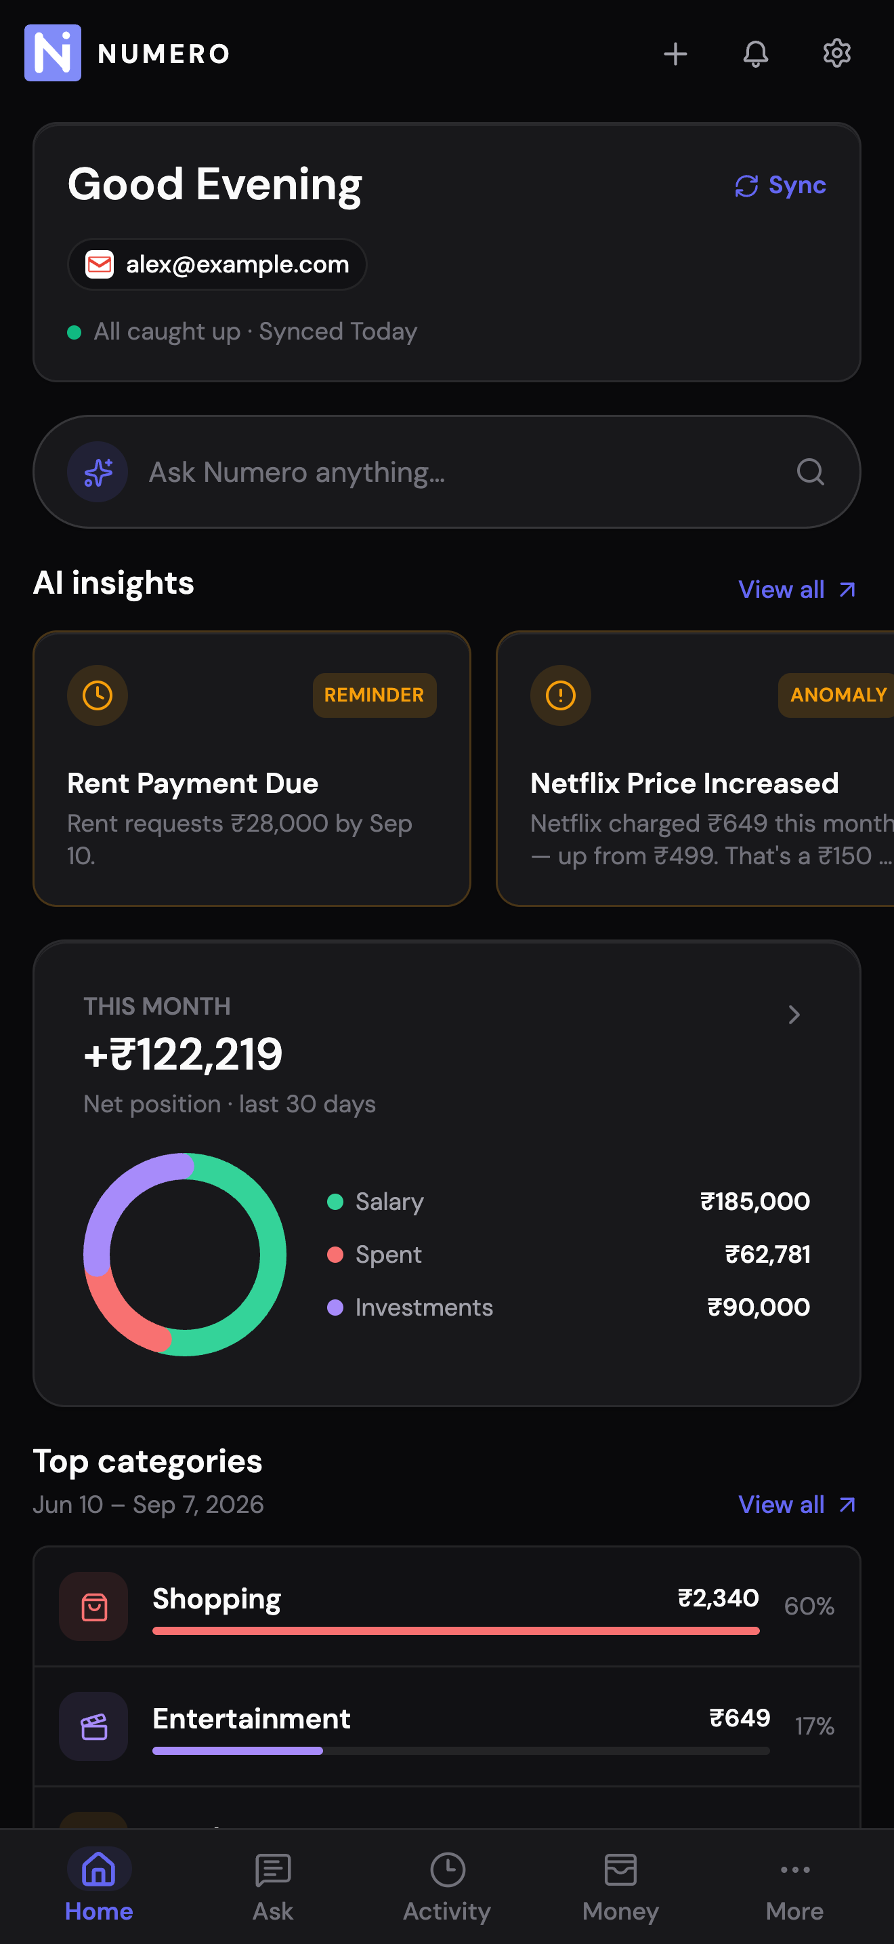
Task: Tap the ₹185,000 salary amount
Action: pyautogui.click(x=754, y=1201)
